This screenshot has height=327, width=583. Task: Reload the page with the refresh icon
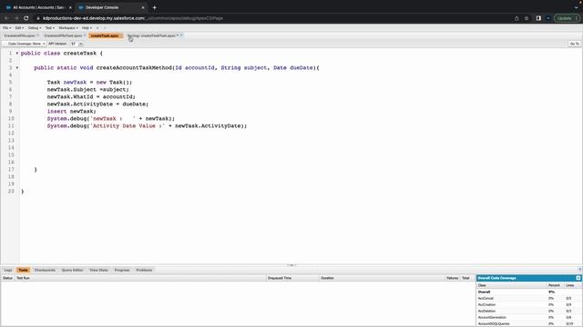26,18
